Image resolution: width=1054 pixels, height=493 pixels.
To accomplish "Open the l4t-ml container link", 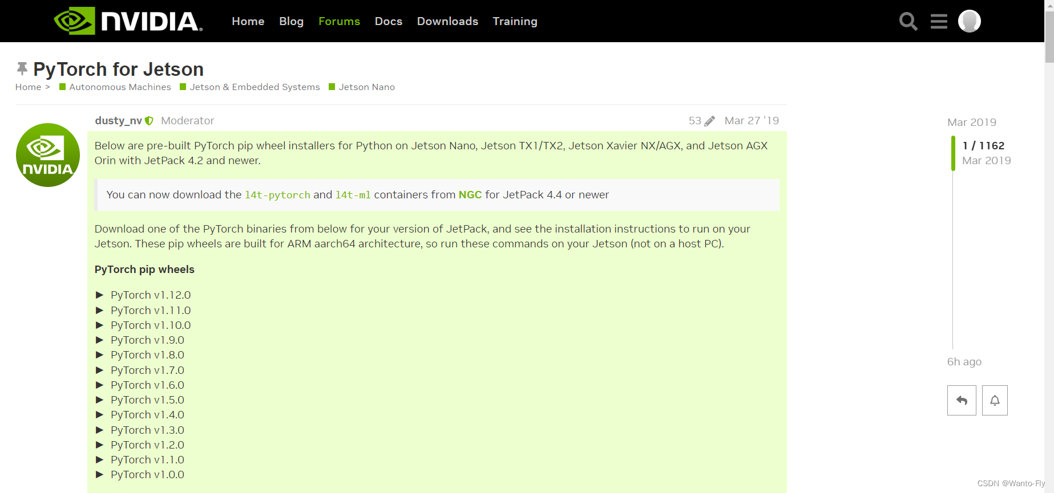I will 353,195.
